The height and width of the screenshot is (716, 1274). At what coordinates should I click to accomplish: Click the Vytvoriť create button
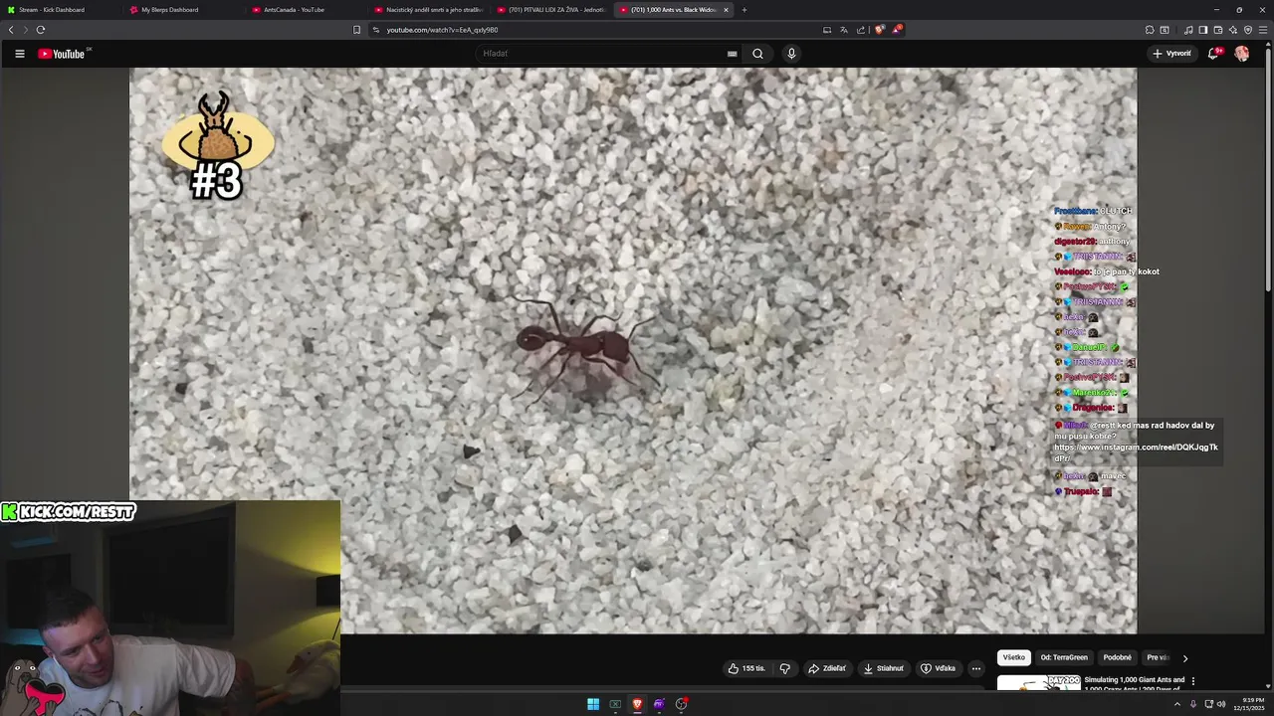pyautogui.click(x=1171, y=54)
